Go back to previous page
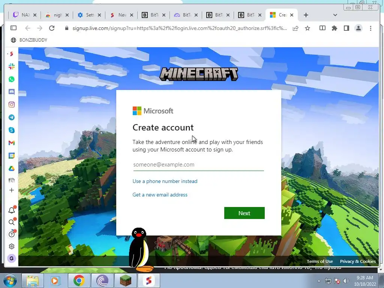Image resolution: width=384 pixels, height=288 pixels. [x=28, y=28]
